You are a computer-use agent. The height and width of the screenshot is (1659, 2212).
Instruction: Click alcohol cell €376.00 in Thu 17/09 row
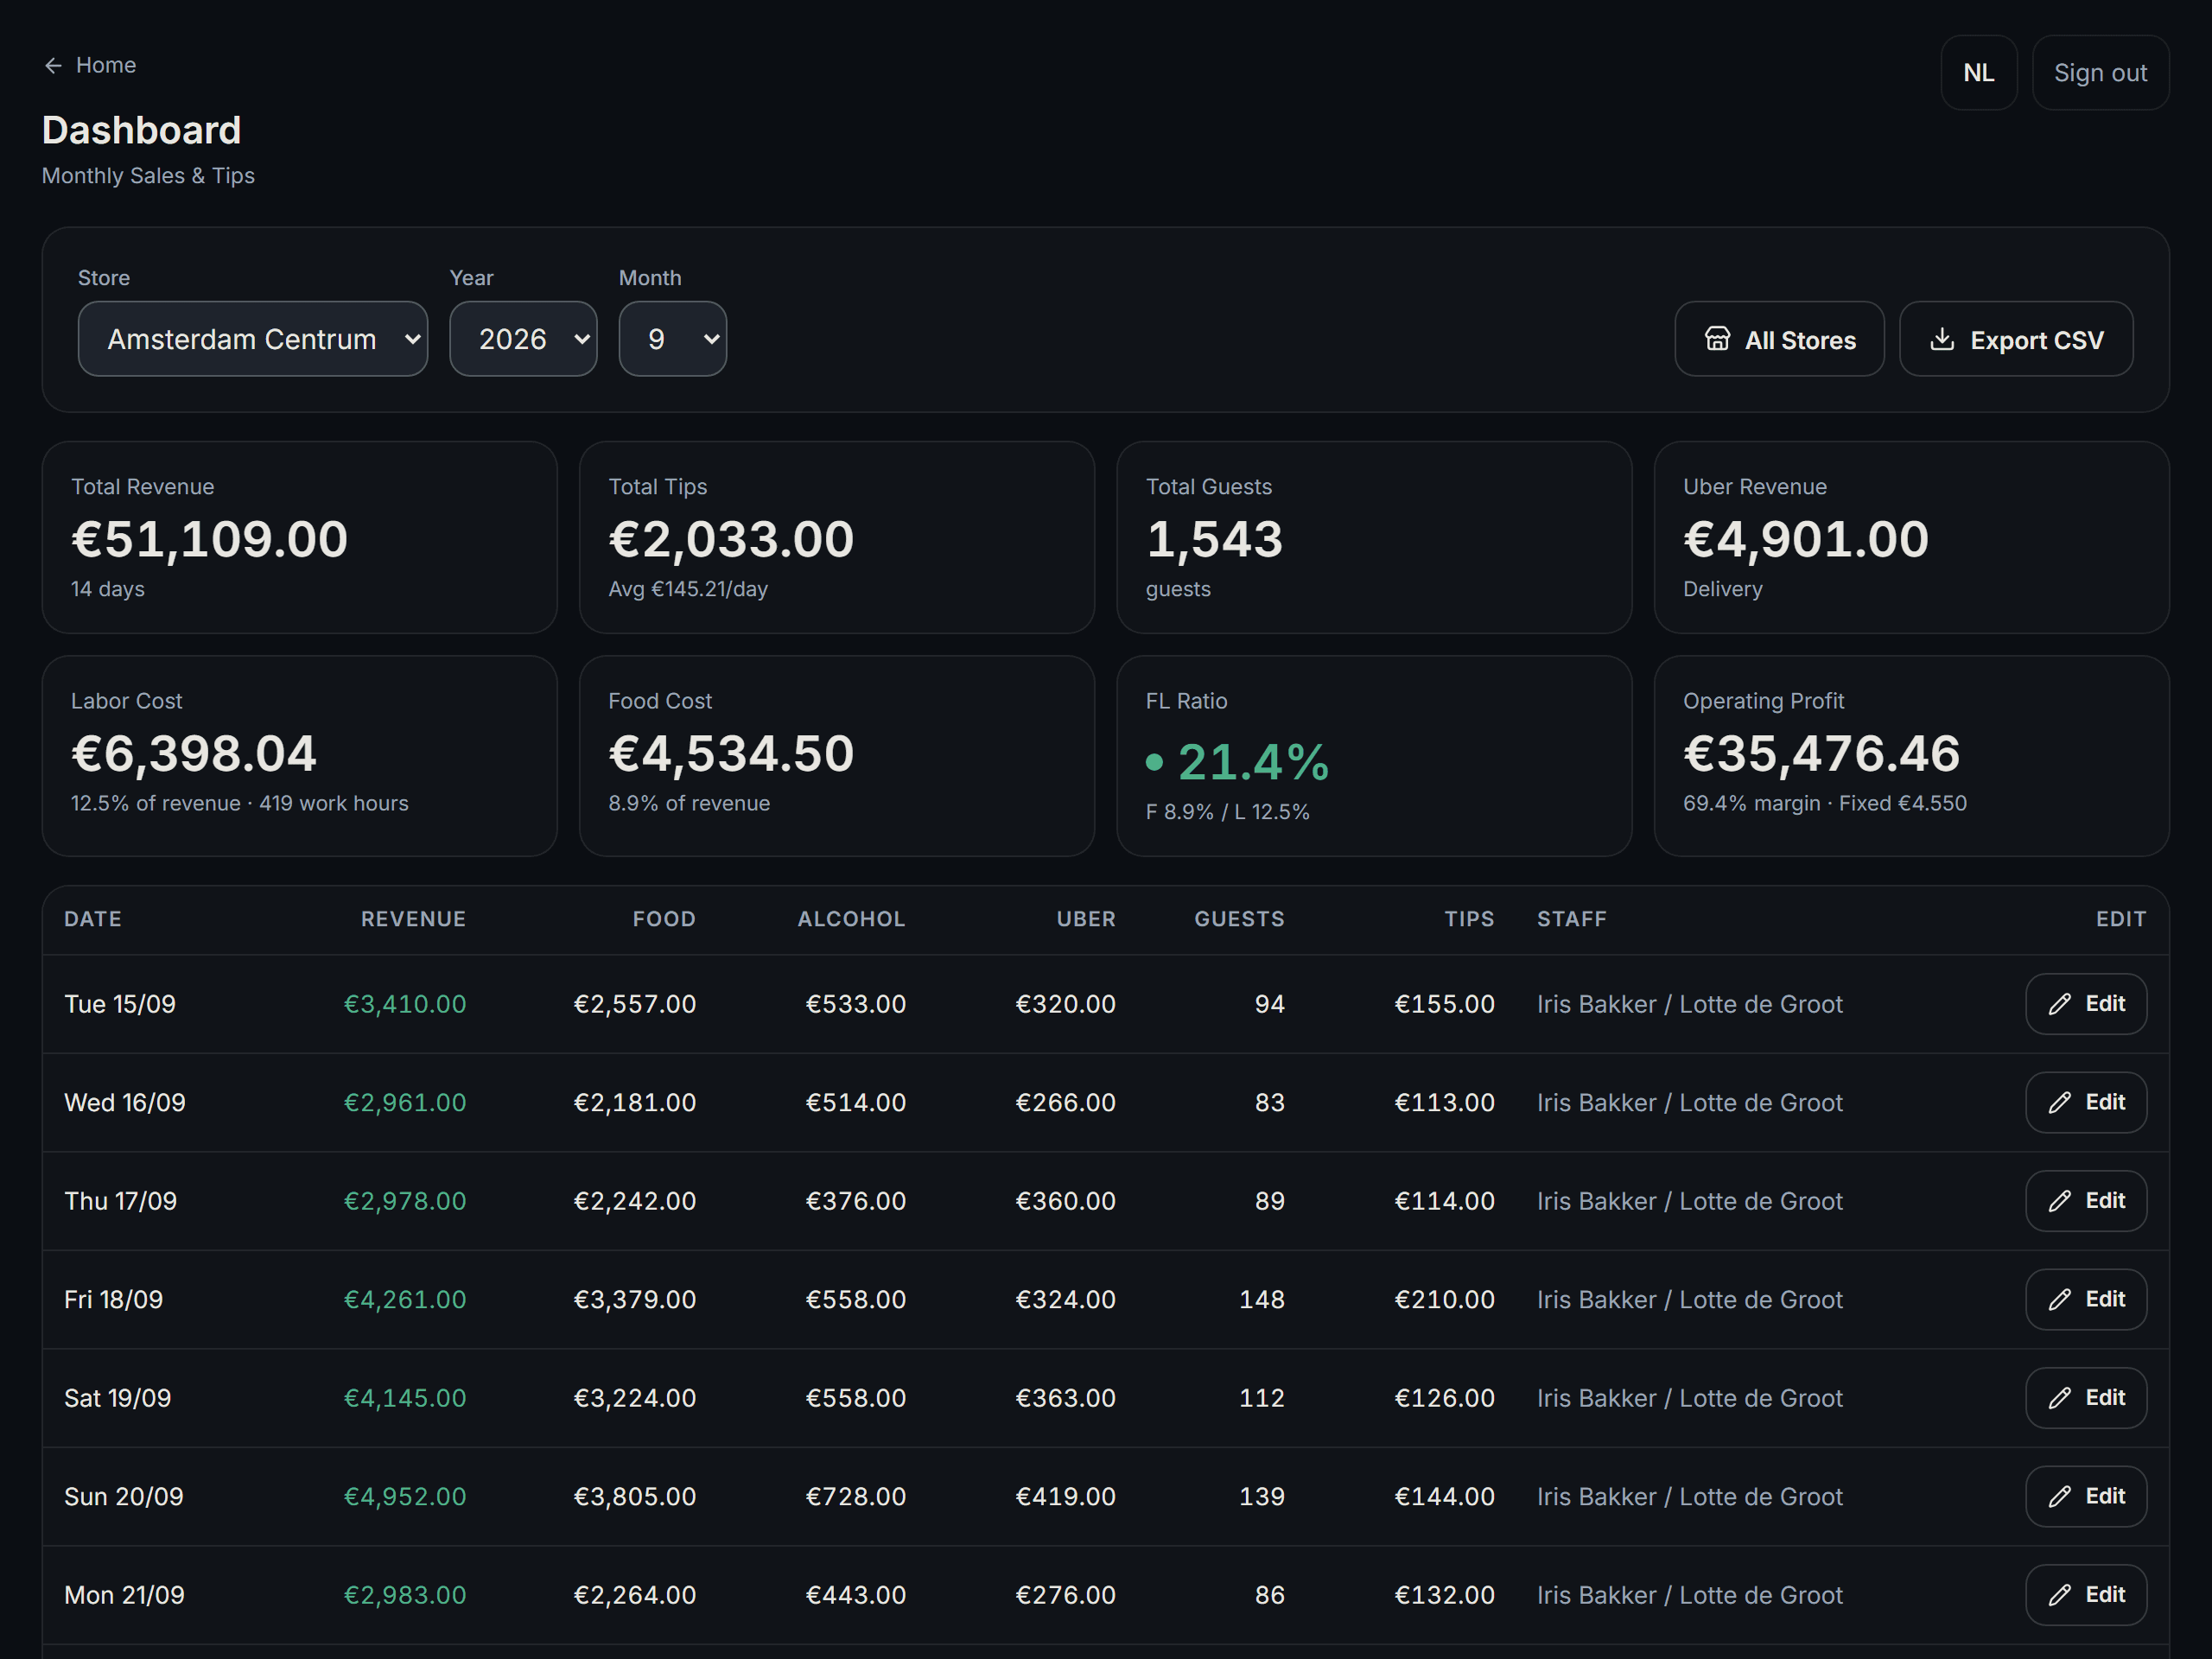tap(856, 1201)
